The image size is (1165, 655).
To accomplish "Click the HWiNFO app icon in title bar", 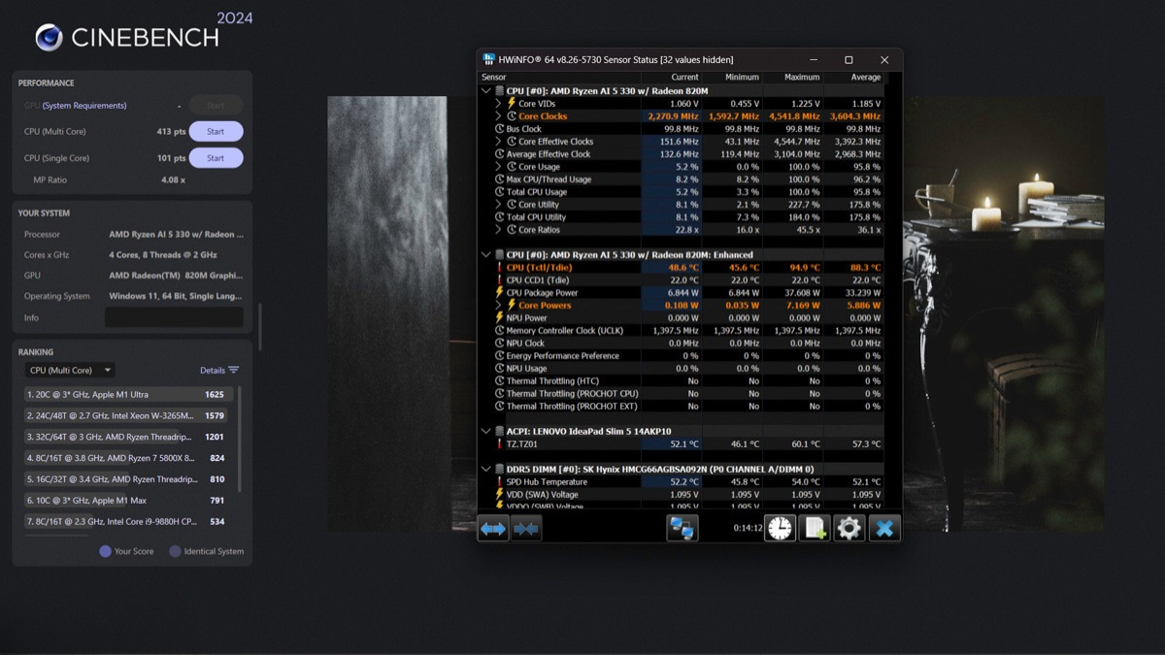I will click(489, 59).
